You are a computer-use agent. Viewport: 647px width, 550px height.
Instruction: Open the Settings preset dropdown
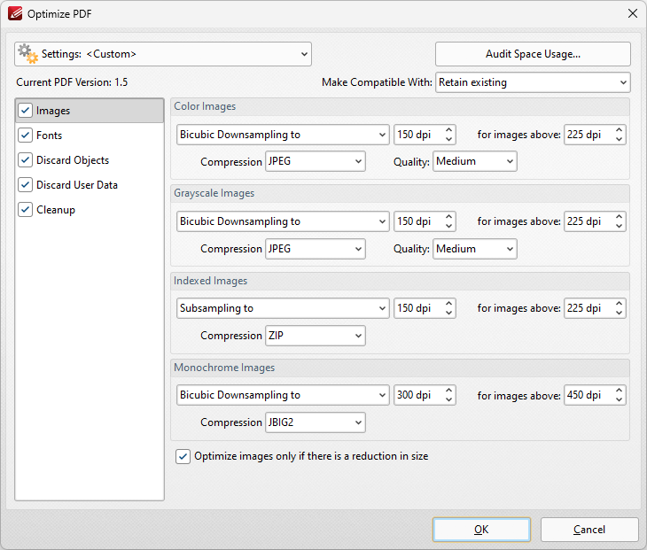[163, 54]
